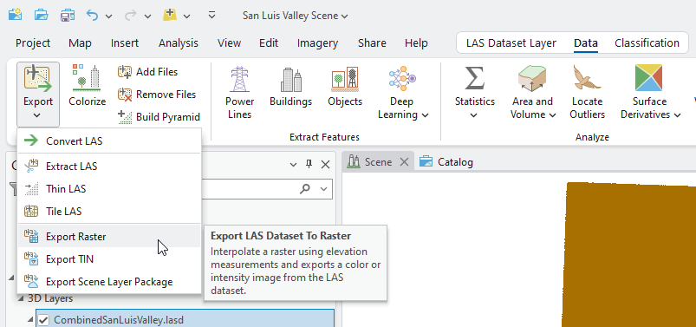Save the project with the disk icon
696x327 pixels.
tap(67, 15)
